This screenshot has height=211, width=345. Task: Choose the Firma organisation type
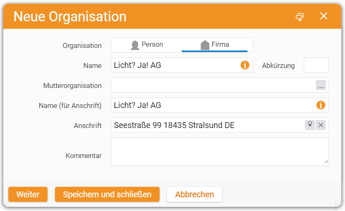coord(215,45)
